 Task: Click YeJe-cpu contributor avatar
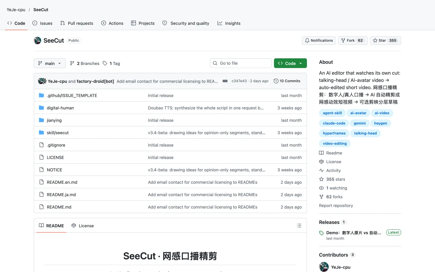(324, 267)
